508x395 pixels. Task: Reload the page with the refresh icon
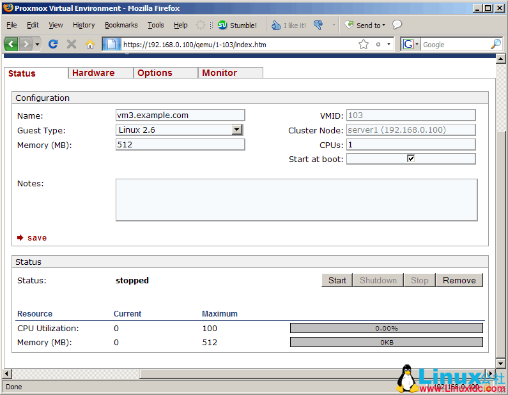pos(53,44)
